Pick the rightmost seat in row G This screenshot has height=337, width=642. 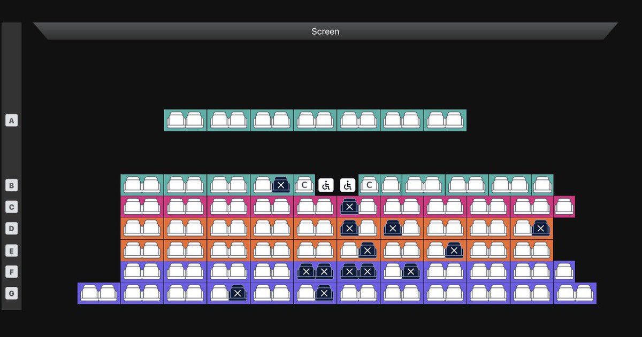click(584, 293)
